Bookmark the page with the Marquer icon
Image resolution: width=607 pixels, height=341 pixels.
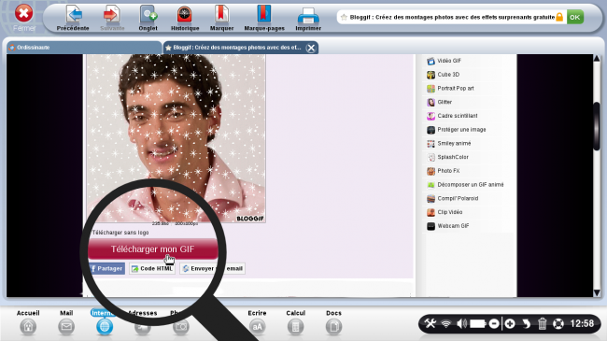[221, 14]
